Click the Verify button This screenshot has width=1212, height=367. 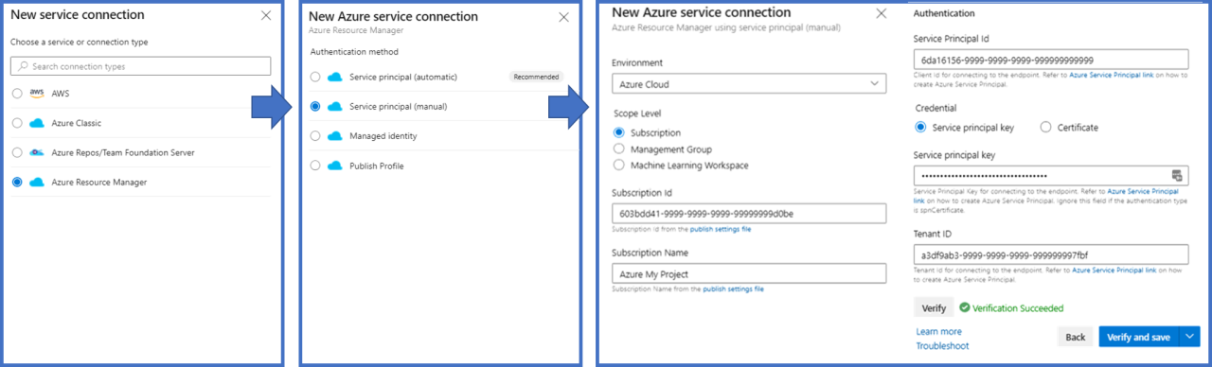pos(934,307)
